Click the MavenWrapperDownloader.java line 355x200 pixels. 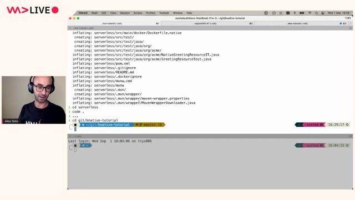coord(134,103)
